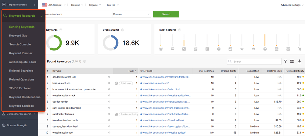Open TF-IDF Explorer in sidebar

coord(20,88)
